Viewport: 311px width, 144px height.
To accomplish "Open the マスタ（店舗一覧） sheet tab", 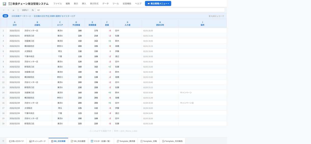I will click(x=101, y=141).
